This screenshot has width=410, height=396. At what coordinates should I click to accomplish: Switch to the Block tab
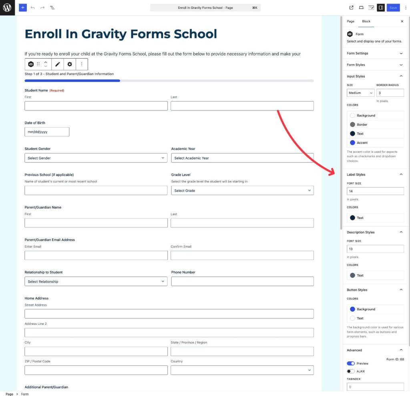pyautogui.click(x=366, y=21)
